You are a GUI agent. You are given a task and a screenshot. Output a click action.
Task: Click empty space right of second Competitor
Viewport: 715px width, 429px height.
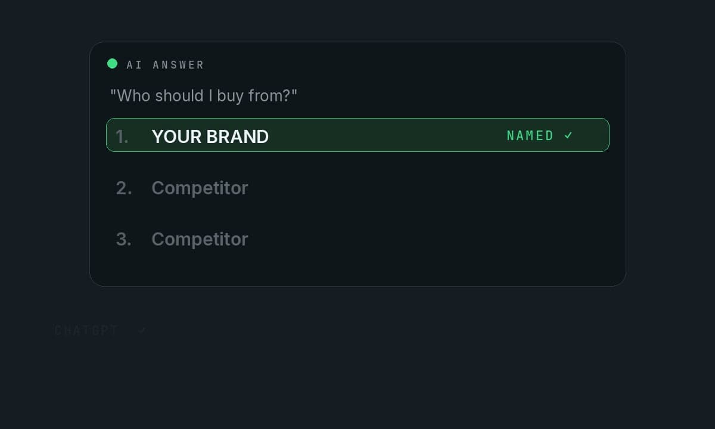click(x=429, y=188)
